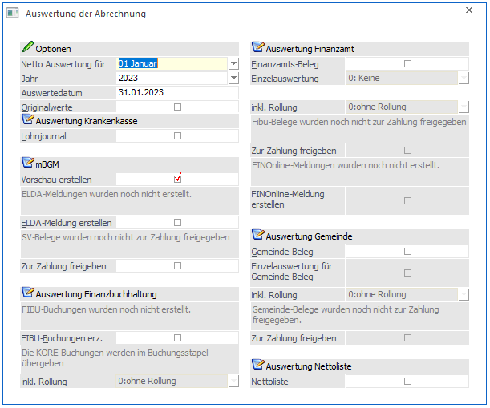
Task: Click the Auswertung Finanzbuchhaltung section icon
Action: tap(28, 293)
